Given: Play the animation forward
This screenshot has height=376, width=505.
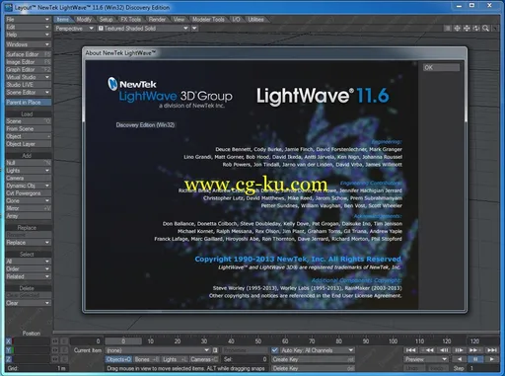Looking at the screenshot, I should [492, 359].
